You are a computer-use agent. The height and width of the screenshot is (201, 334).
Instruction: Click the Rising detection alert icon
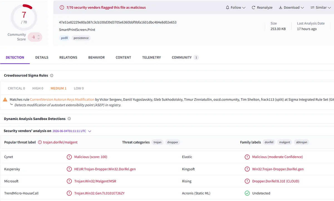tap(247, 181)
